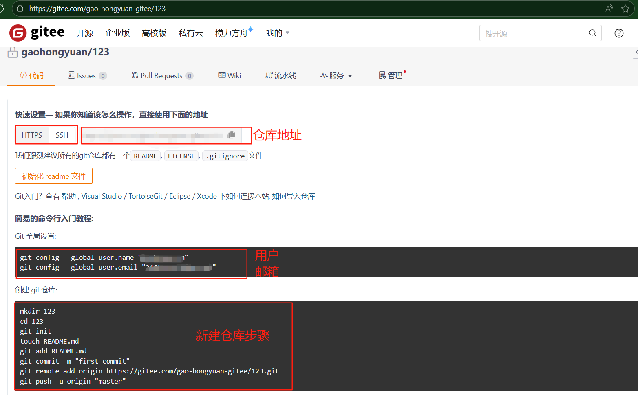Click the private repository lock icon
This screenshot has height=395, width=638.
(x=13, y=52)
